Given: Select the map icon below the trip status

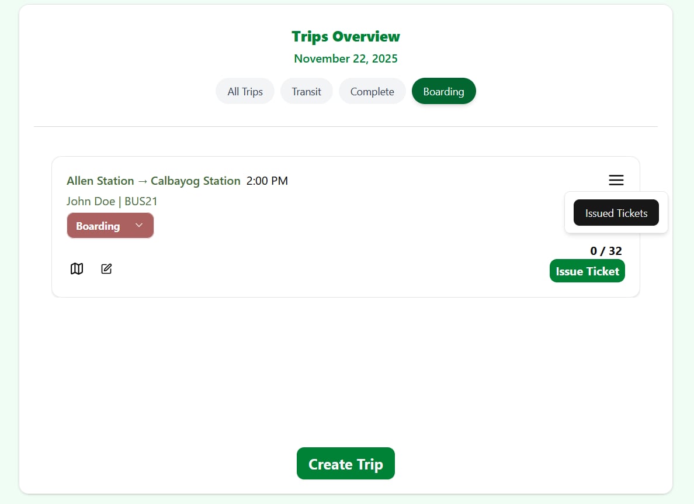Looking at the screenshot, I should pos(77,268).
